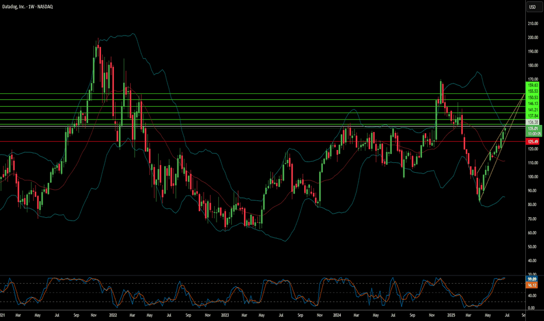The image size is (544, 321).
Task: Click the 0.00 tick on stochastic scale
Action: pyautogui.click(x=531, y=308)
